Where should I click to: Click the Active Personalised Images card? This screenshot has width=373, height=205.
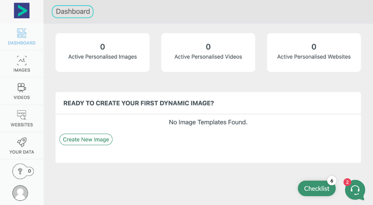coord(103,53)
